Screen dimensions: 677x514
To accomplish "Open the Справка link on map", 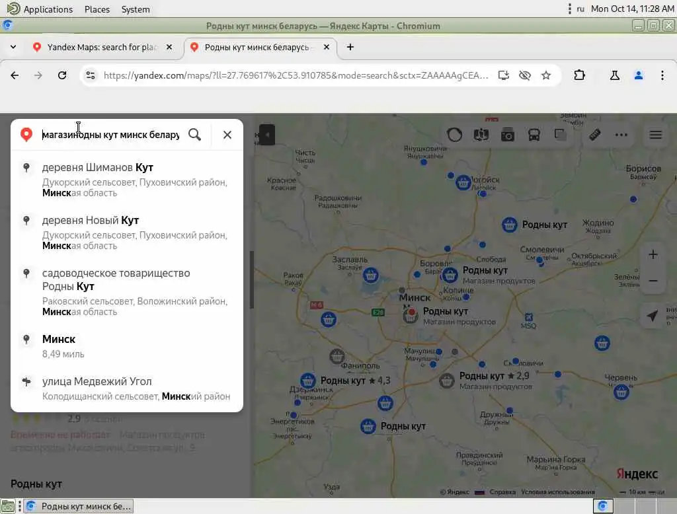I will click(x=502, y=492).
